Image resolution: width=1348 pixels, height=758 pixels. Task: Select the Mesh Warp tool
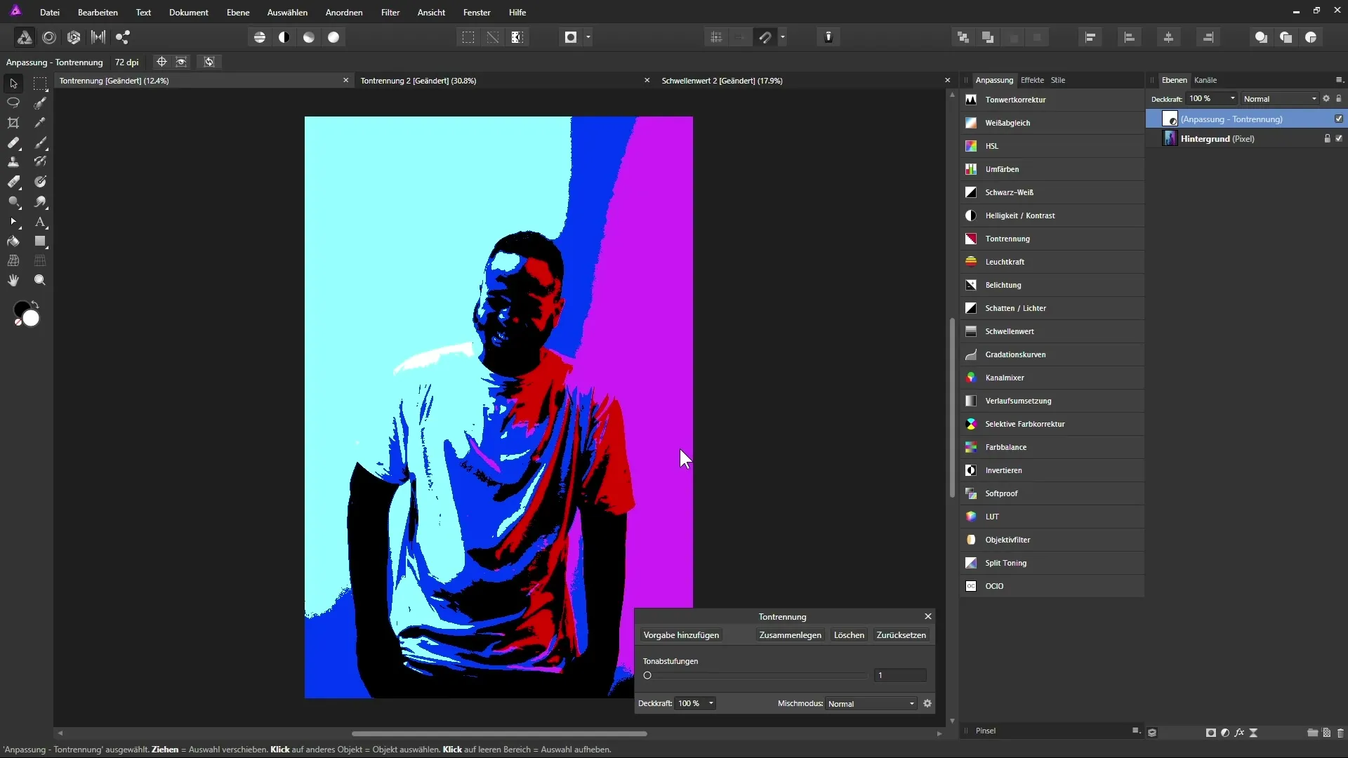coord(13,260)
